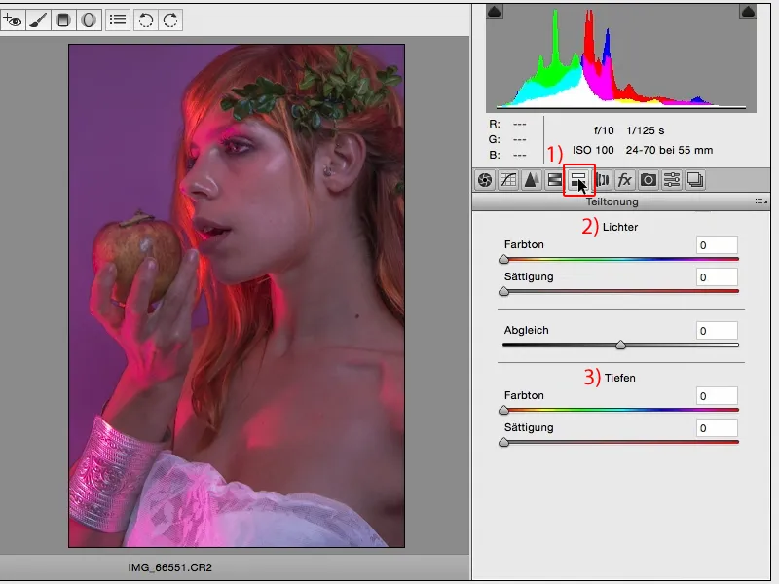Click the Lichter Sättigung value field
This screenshot has height=584, width=779.
pos(717,277)
